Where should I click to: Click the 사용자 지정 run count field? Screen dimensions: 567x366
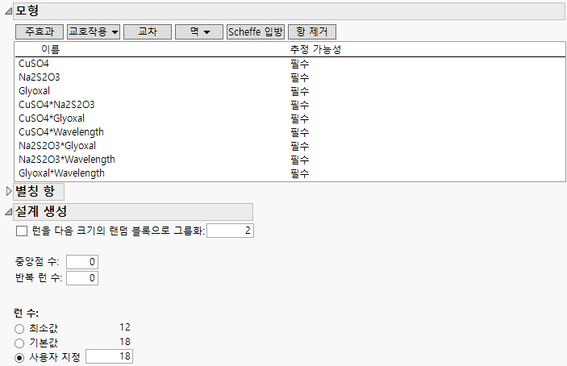pyautogui.click(x=109, y=356)
